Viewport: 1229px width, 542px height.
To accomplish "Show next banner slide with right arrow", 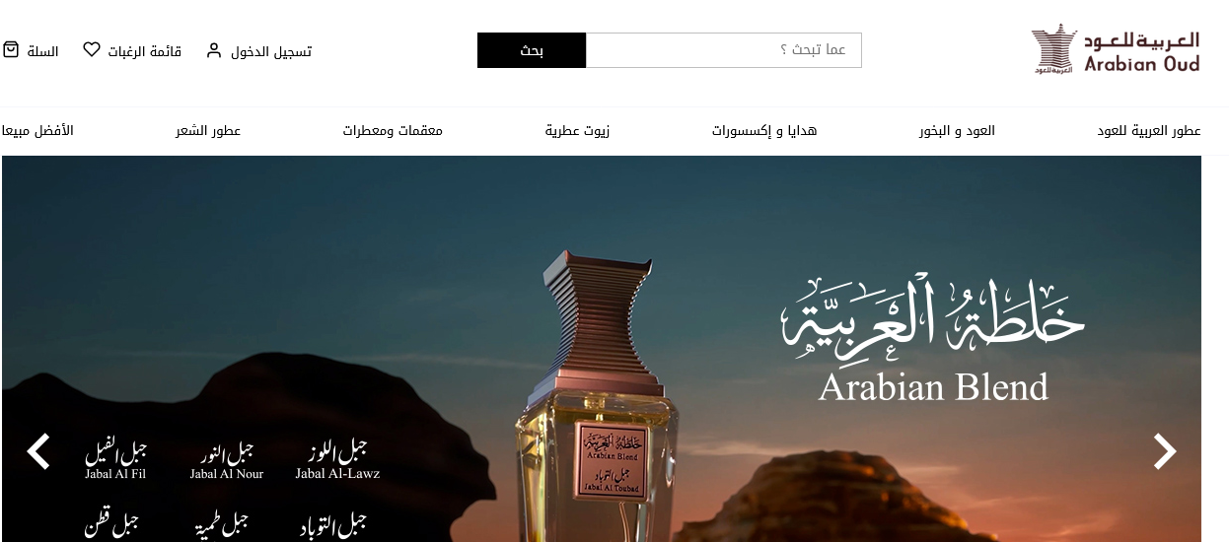I will (x=1165, y=451).
